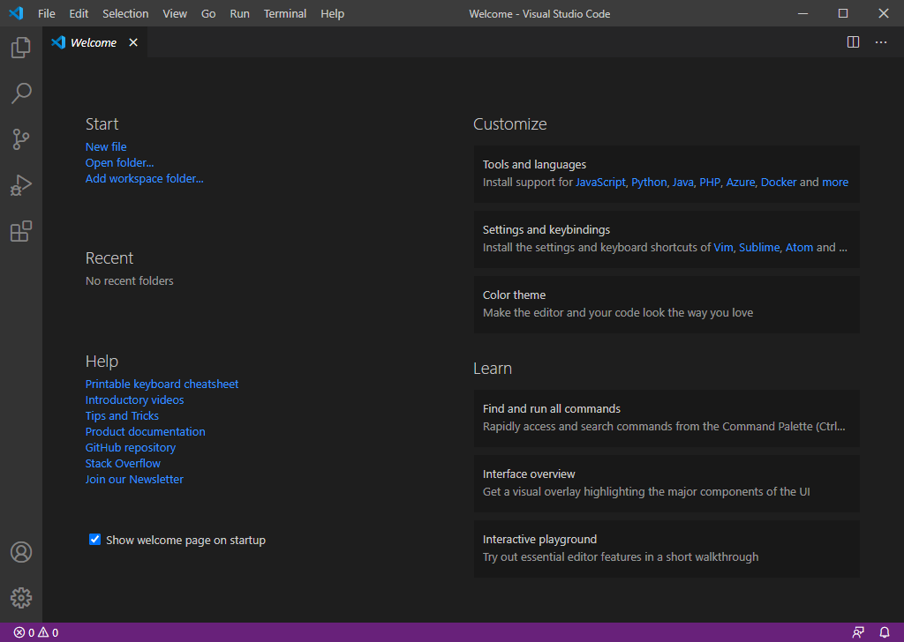Screen dimensions: 904x642
Task: Open the Search view icon
Action: click(21, 93)
